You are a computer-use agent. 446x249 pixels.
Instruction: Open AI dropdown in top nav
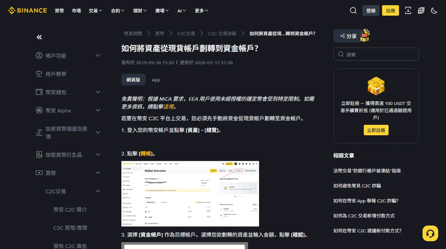pos(182,11)
